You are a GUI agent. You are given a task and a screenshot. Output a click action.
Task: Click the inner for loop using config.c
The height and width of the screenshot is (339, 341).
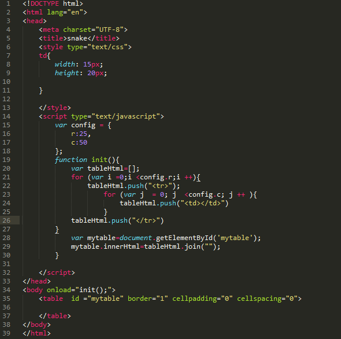click(180, 194)
